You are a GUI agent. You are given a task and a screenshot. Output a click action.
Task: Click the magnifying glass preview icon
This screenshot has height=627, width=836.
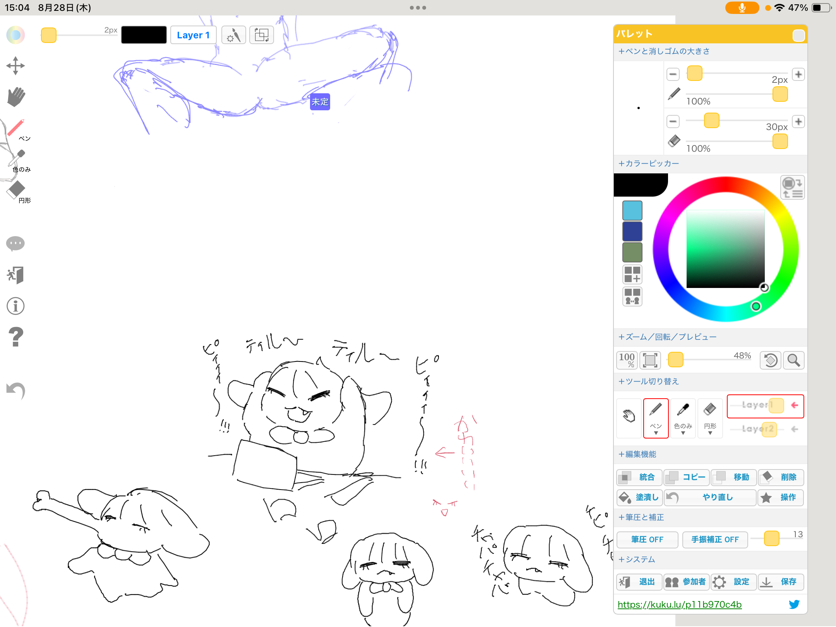pyautogui.click(x=794, y=360)
